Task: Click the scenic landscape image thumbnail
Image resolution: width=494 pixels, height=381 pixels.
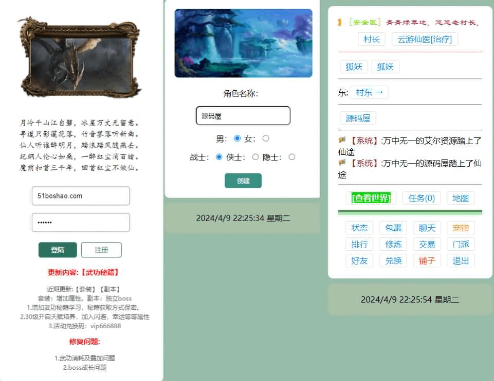Action: click(x=243, y=43)
